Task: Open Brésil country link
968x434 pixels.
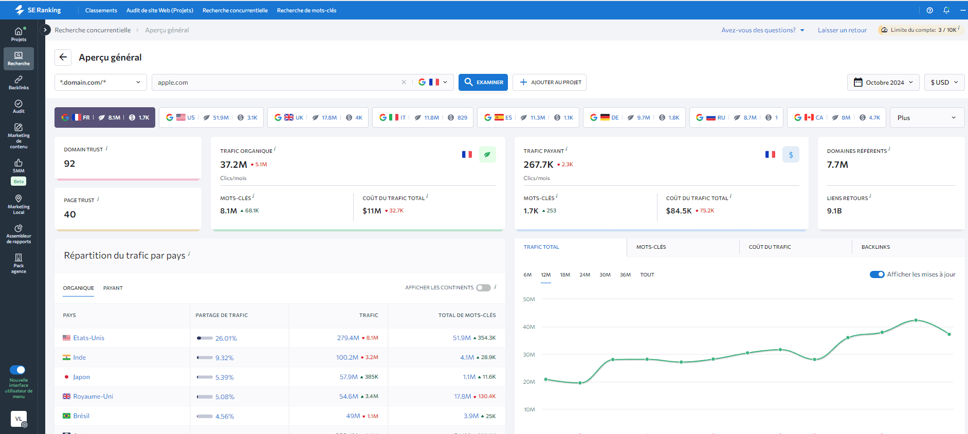Action: coord(81,416)
